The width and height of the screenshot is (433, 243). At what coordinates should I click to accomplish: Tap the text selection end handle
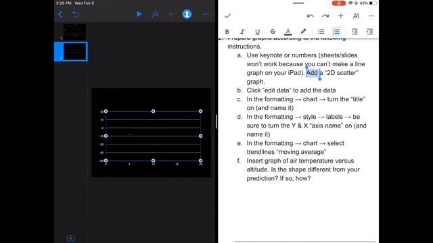[x=320, y=79]
